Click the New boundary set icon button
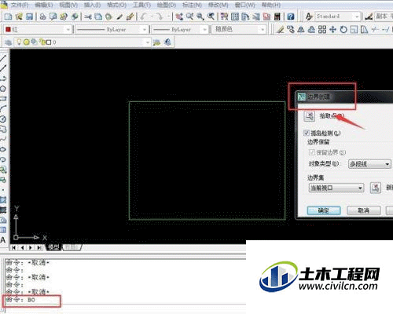393x314 pixels. coord(376,188)
